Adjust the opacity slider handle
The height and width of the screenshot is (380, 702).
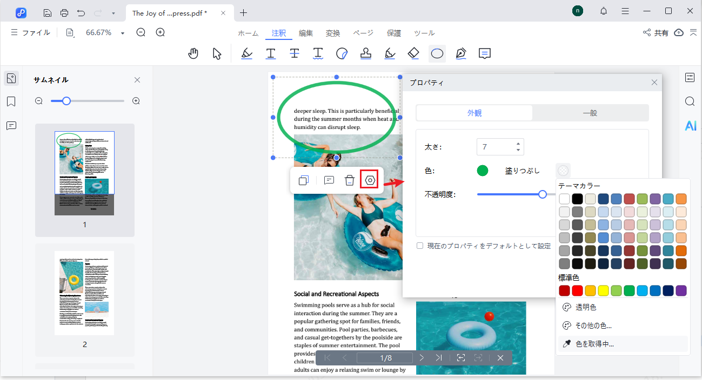[543, 194]
